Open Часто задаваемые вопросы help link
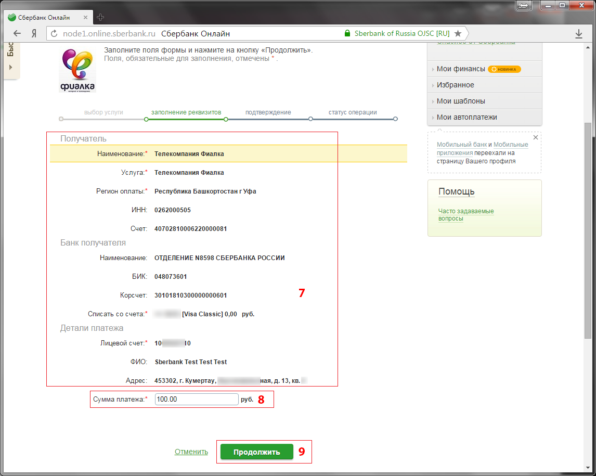Viewport: 596px width, 476px height. (466, 215)
